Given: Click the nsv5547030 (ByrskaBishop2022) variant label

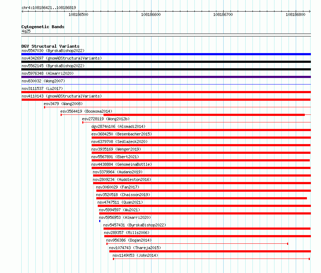Looking at the screenshot, I should [x=53, y=51].
